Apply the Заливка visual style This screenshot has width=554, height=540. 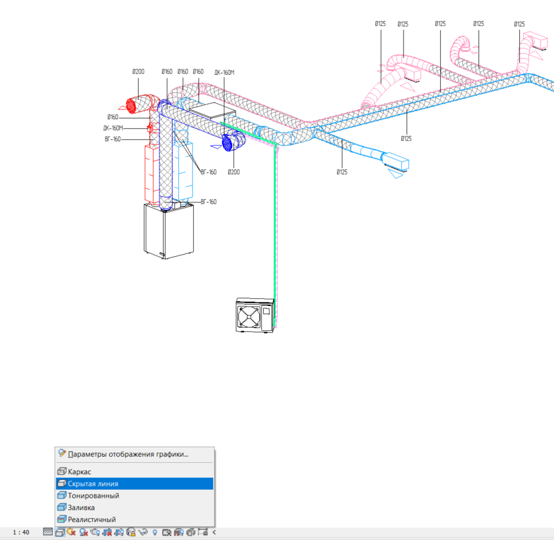coord(82,508)
